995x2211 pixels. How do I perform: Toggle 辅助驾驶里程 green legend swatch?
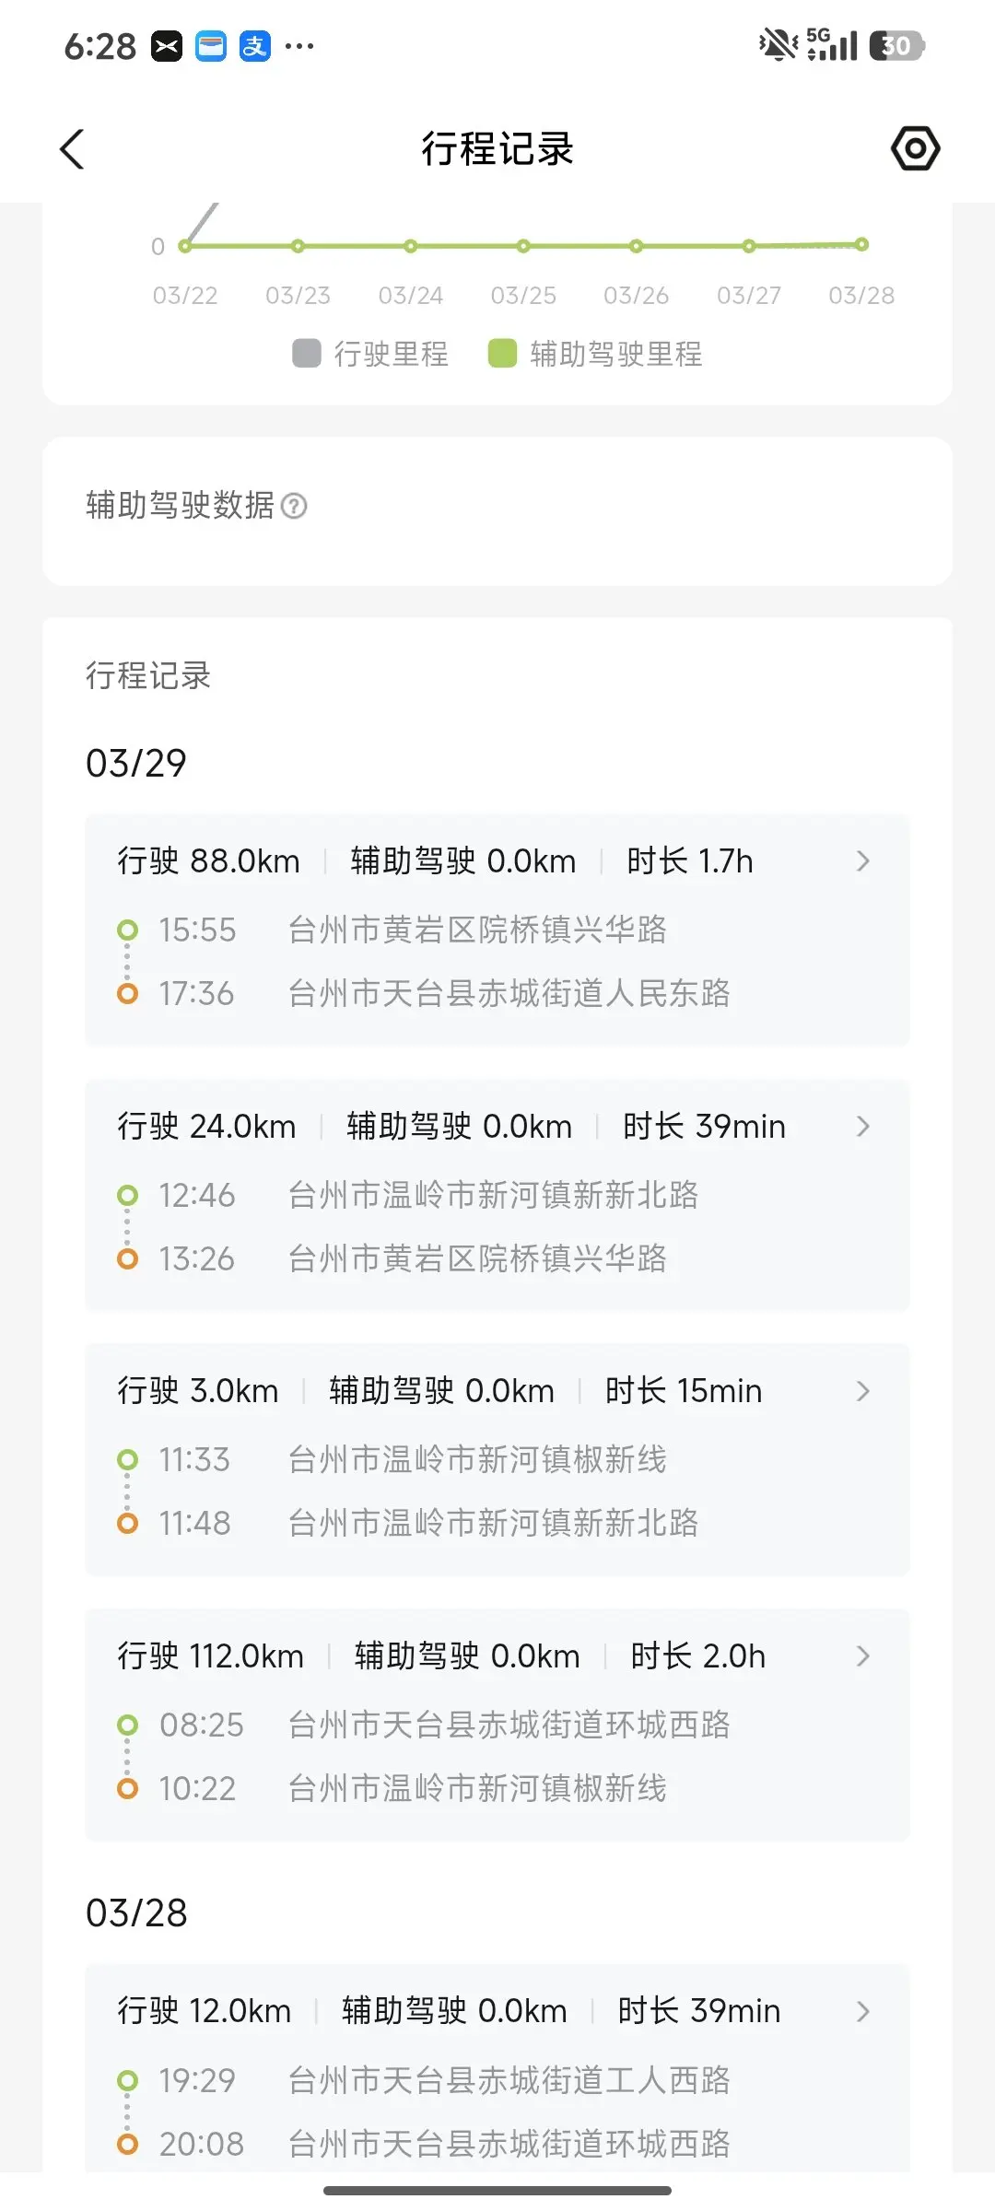click(x=502, y=353)
